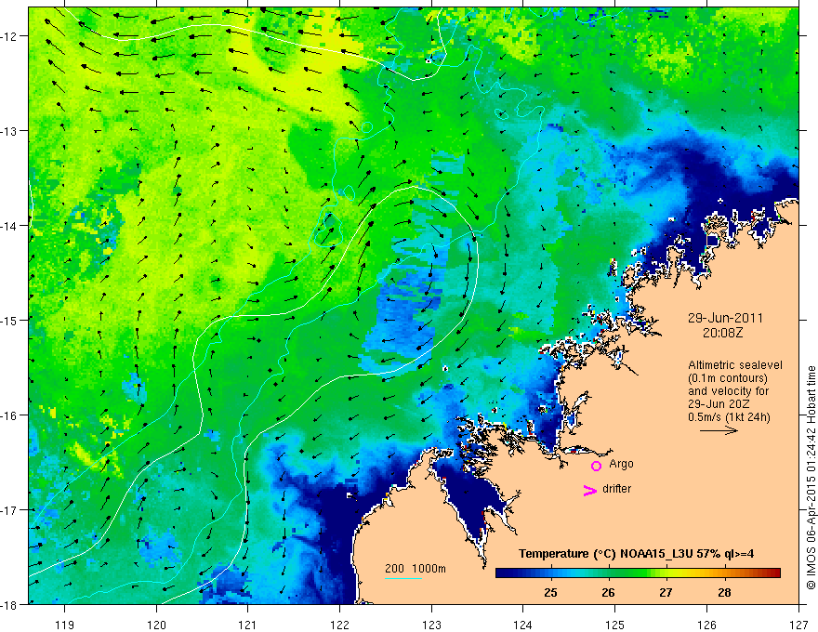The width and height of the screenshot is (818, 632).
Task: Click the 'Argo' legend label
Action: click(x=621, y=464)
